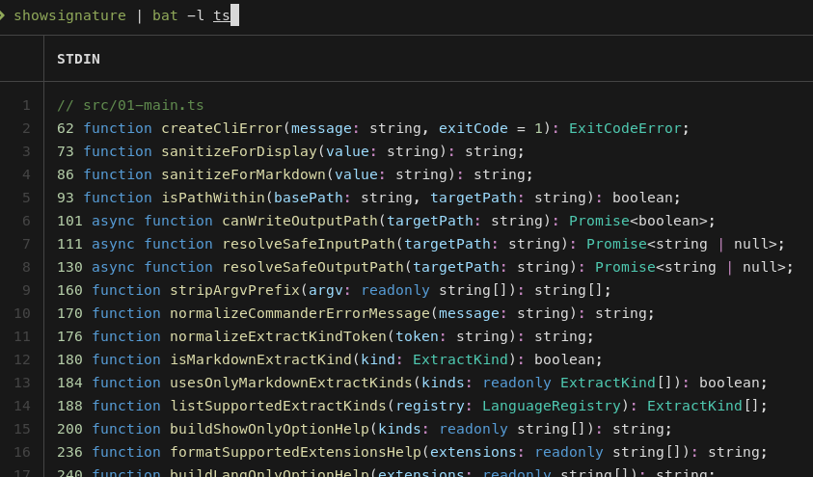The width and height of the screenshot is (813, 477).
Task: Click the 'exitCode' parameter name
Action: click(x=473, y=128)
